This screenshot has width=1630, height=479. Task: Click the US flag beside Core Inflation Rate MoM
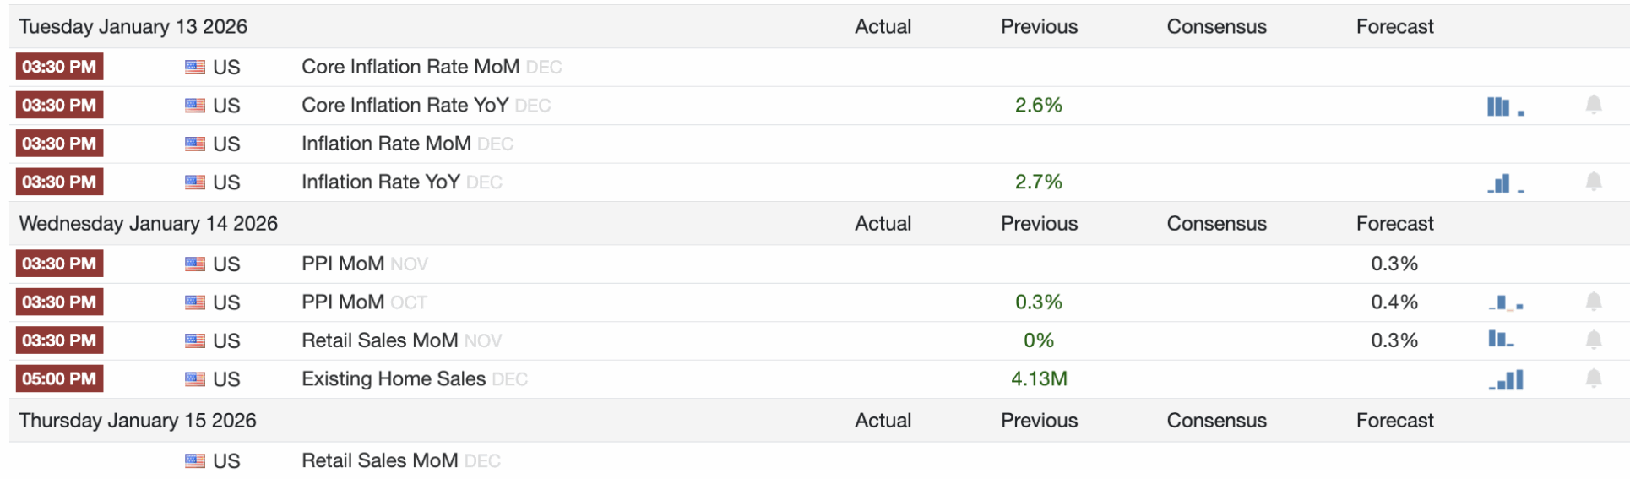click(195, 67)
